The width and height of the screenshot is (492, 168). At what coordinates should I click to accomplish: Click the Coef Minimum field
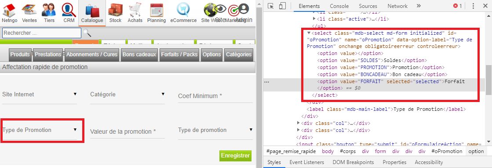pyautogui.click(x=215, y=96)
